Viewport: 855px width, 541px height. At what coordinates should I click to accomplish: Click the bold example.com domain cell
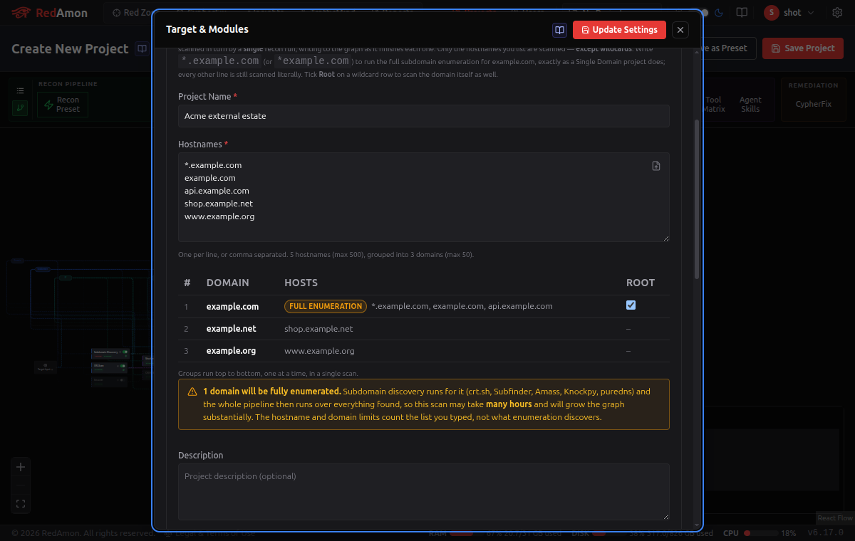point(232,306)
